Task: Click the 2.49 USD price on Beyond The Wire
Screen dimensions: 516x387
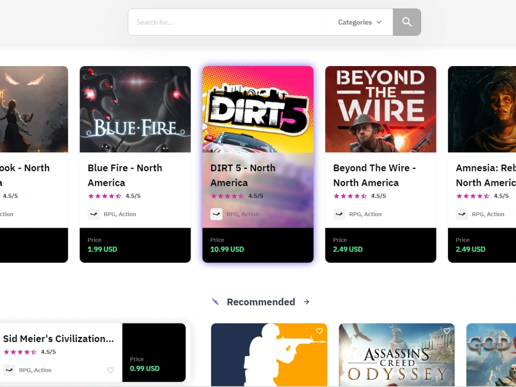Action: pos(348,249)
